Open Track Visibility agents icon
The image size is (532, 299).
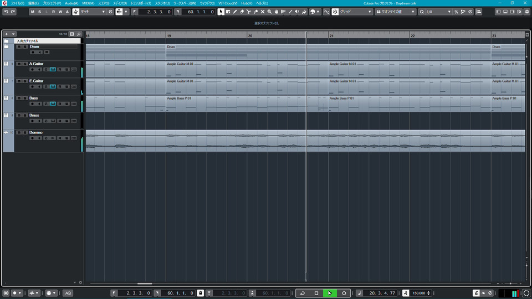(x=72, y=34)
